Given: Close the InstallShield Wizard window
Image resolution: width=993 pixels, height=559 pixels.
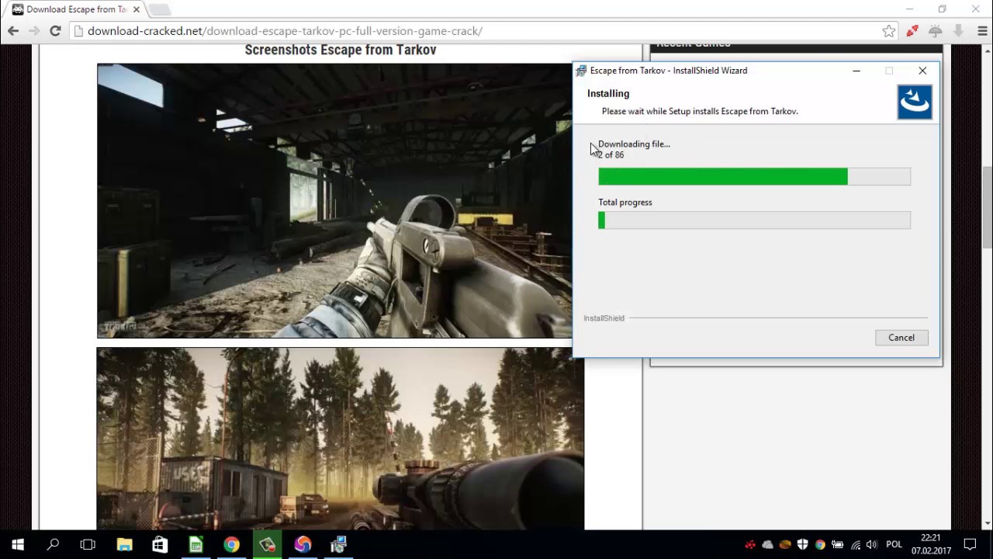Looking at the screenshot, I should tap(922, 71).
